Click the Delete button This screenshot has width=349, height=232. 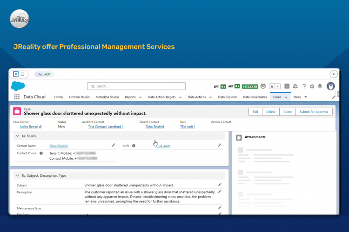pos(271,112)
